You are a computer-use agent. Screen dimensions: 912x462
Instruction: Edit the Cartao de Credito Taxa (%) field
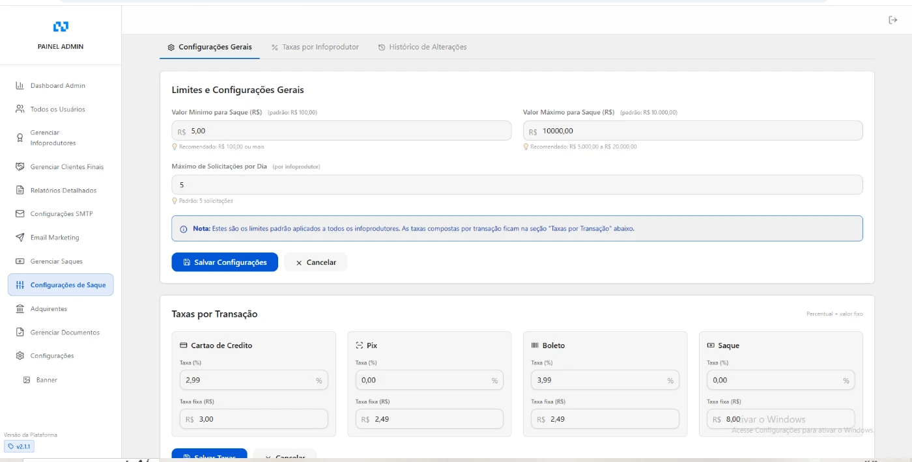click(248, 380)
